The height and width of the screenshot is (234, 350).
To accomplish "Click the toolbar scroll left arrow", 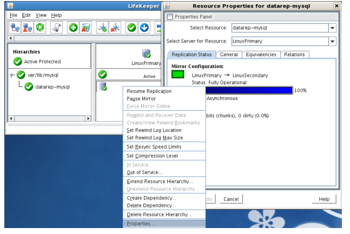I will (x=11, y=38).
